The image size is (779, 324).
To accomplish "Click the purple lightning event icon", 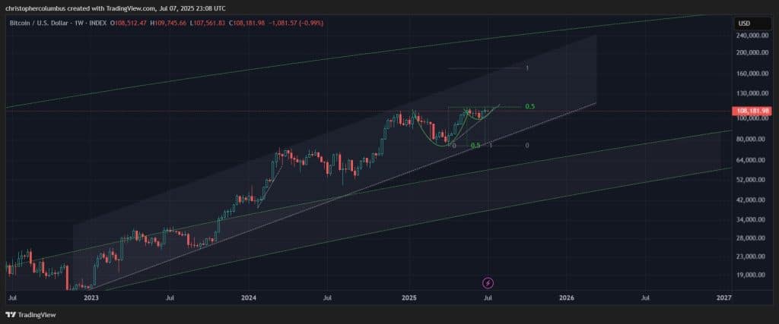I will (x=488, y=282).
